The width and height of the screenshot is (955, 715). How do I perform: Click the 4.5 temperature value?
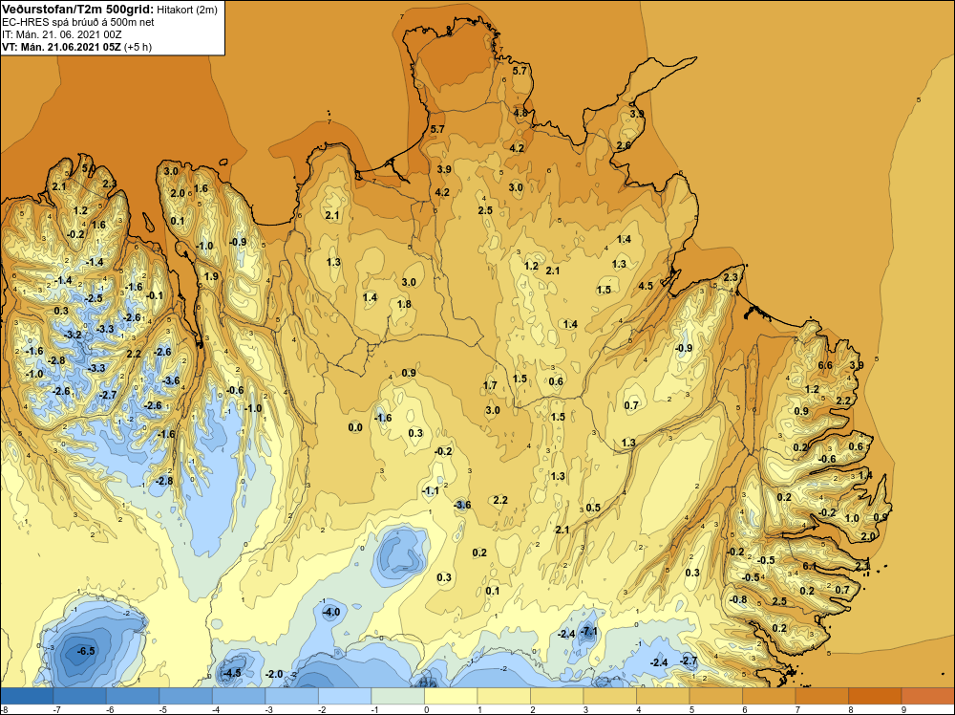[646, 286]
